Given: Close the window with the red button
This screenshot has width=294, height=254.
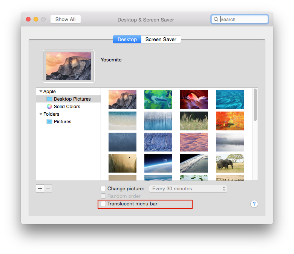Looking at the screenshot, I should coord(28,19).
